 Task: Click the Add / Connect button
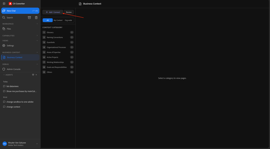tap(53, 12)
